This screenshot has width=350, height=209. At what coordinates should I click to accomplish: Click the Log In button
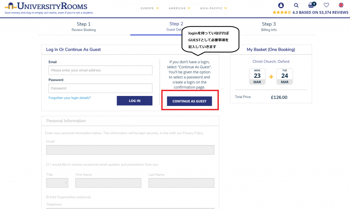tap(135, 101)
